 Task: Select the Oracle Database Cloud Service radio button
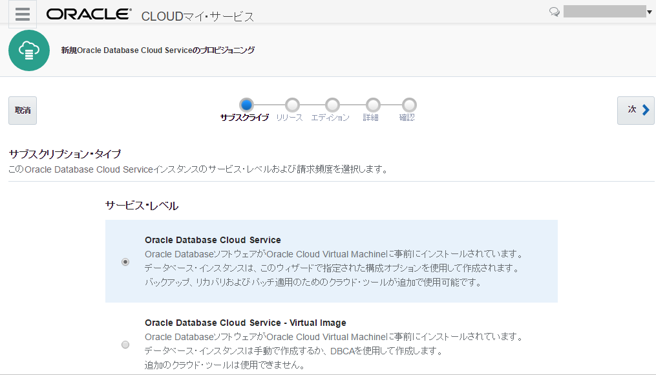click(125, 262)
